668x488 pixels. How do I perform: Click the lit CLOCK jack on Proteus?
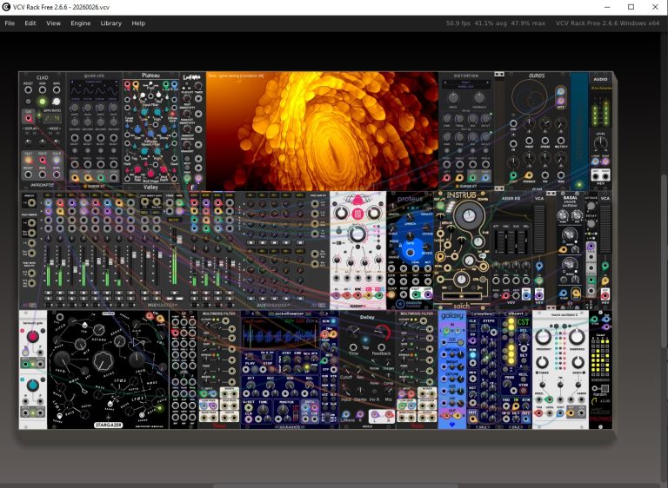pos(392,294)
